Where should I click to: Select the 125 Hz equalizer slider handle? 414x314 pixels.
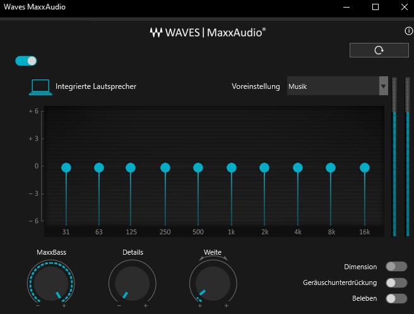[x=131, y=168]
